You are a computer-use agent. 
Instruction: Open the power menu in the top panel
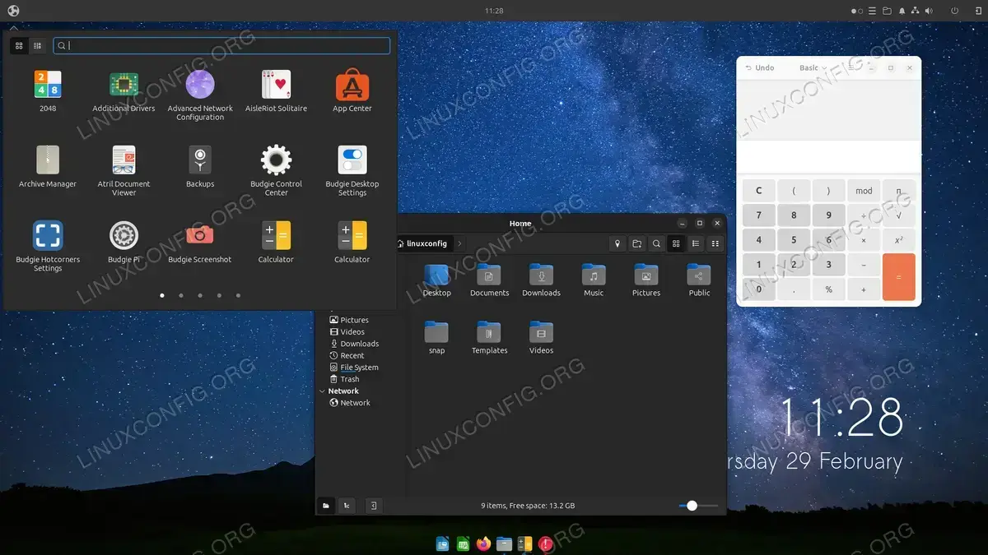955,11
